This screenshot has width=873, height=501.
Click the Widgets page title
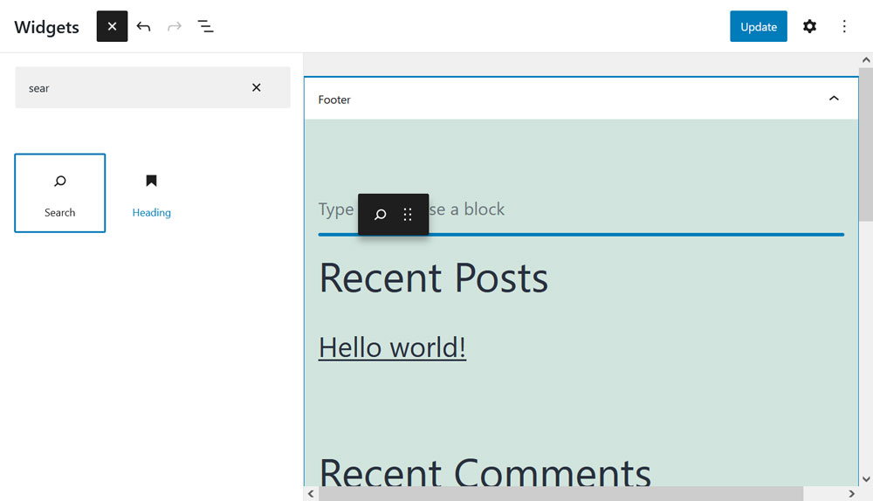point(47,27)
